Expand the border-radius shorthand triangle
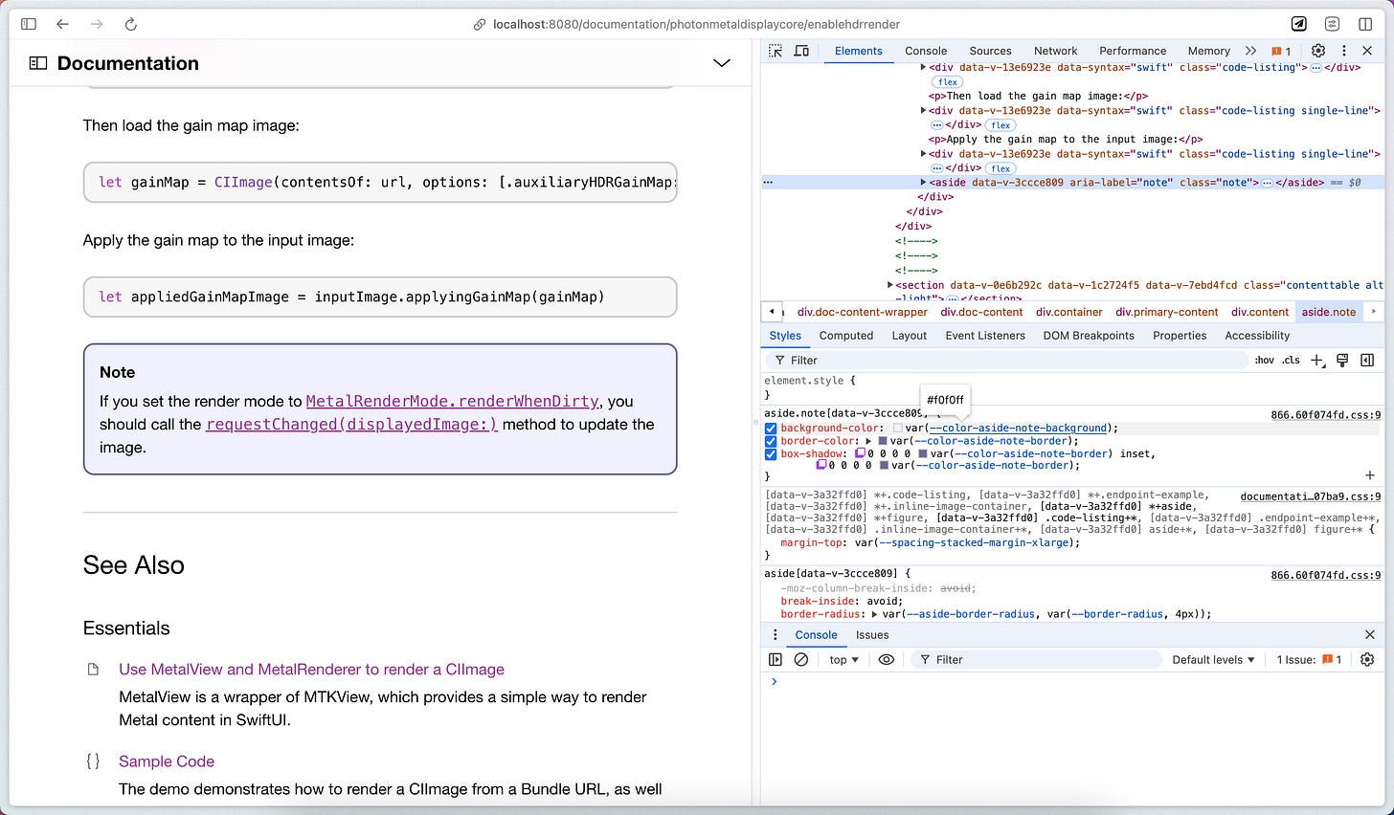The width and height of the screenshot is (1394, 815). click(874, 614)
